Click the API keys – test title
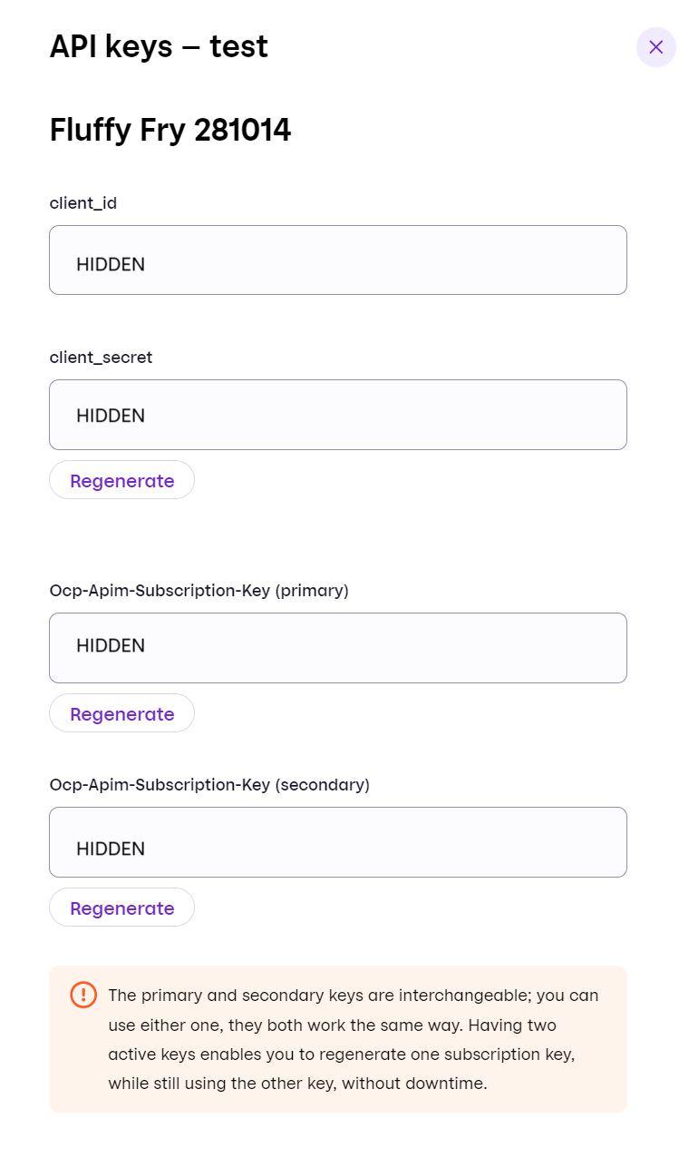 [159, 46]
